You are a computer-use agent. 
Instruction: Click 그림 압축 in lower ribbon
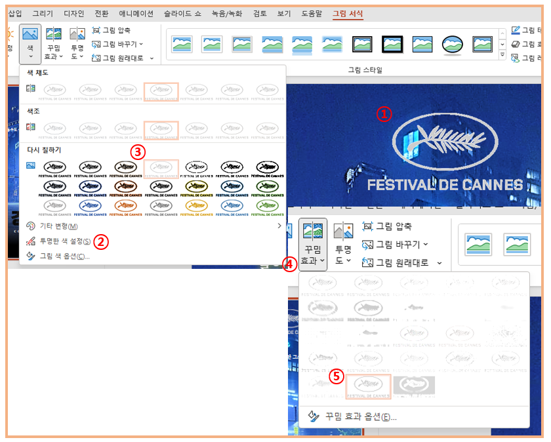[387, 226]
